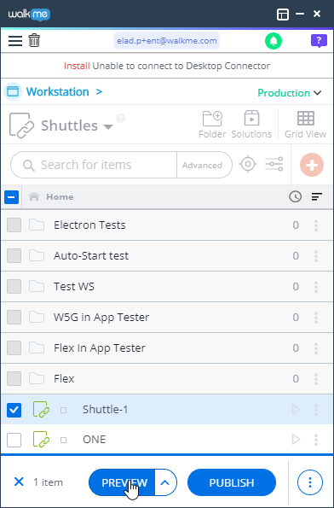
Task: Click the elad.p+ent@walkme.com account
Action: 167,41
